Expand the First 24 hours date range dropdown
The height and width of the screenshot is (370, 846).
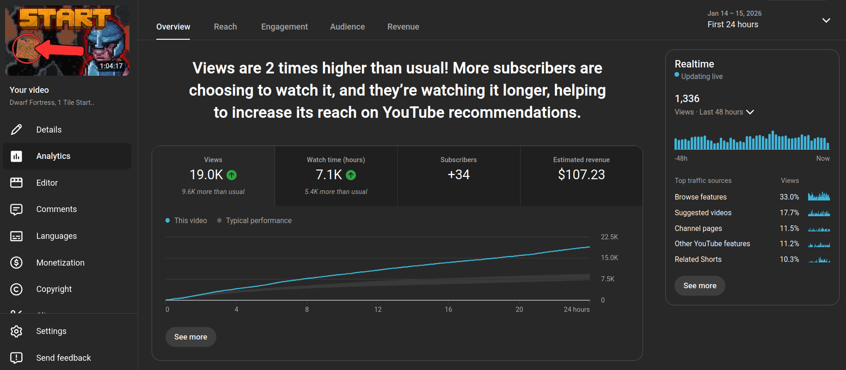(826, 20)
